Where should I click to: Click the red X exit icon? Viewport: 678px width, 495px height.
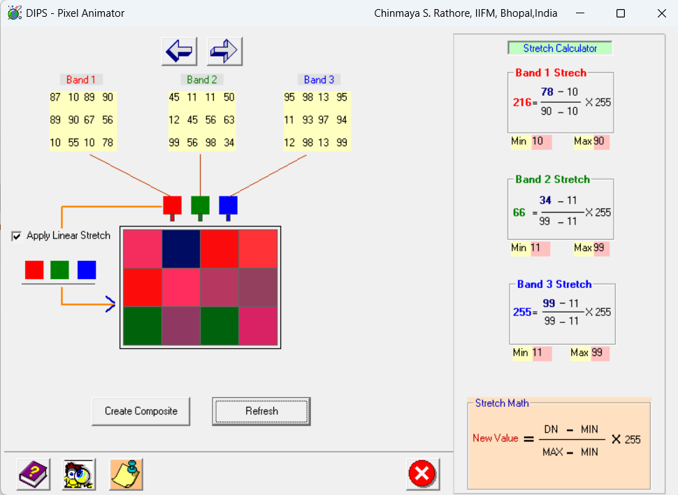[422, 474]
